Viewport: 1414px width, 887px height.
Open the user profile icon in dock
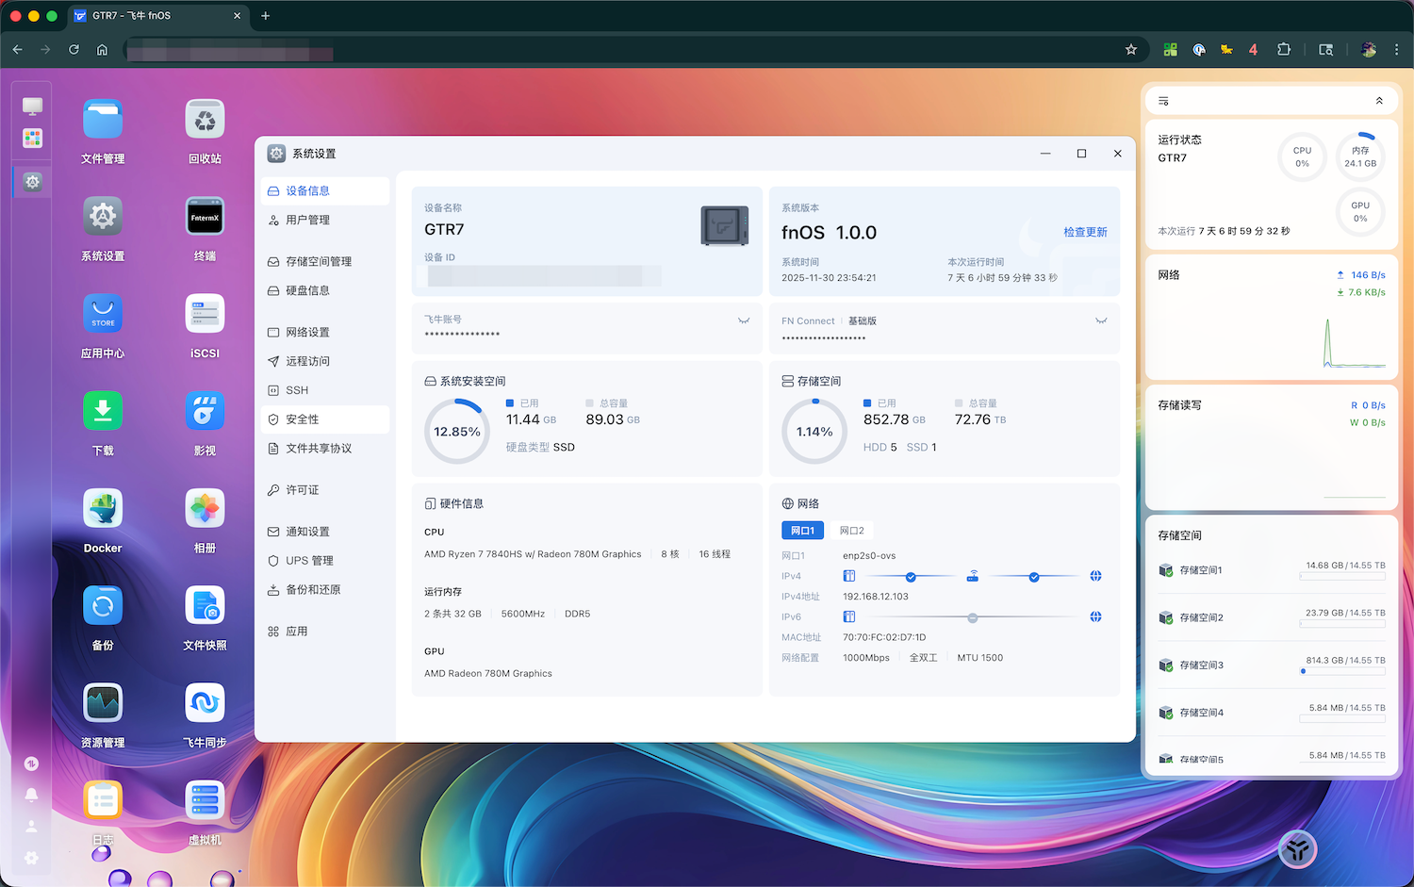tap(31, 827)
